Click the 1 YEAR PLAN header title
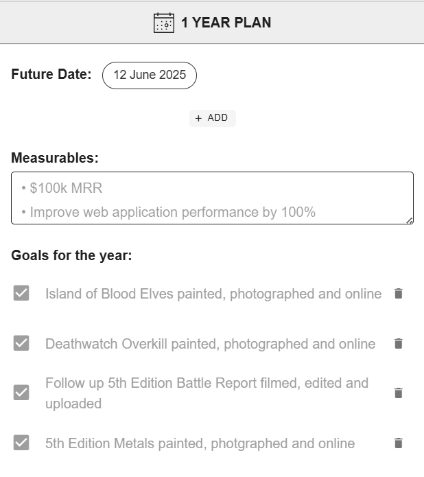This screenshot has width=424, height=477. (226, 23)
